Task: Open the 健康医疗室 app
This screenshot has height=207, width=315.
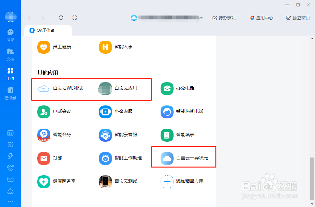Action: pyautogui.click(x=58, y=181)
